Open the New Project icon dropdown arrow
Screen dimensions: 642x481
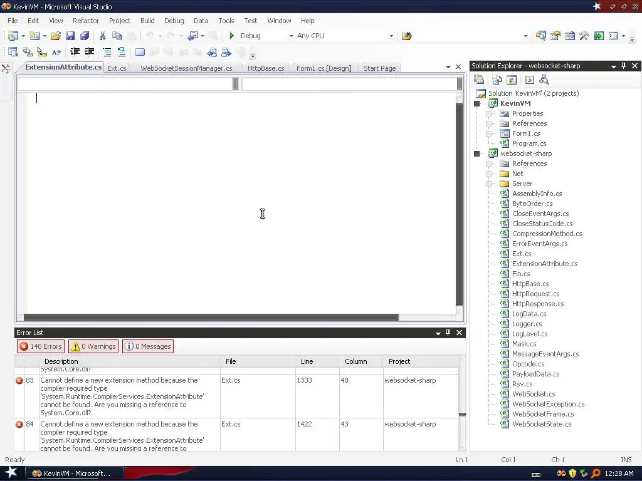pos(23,36)
